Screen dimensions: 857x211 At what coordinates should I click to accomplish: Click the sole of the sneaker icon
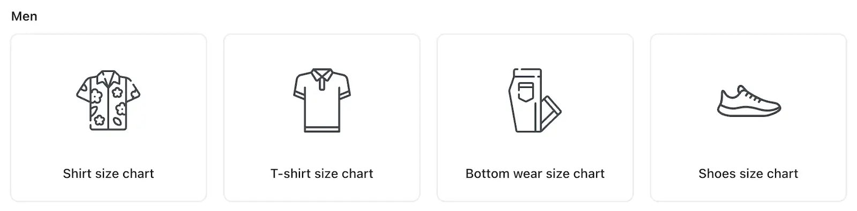pyautogui.click(x=749, y=111)
